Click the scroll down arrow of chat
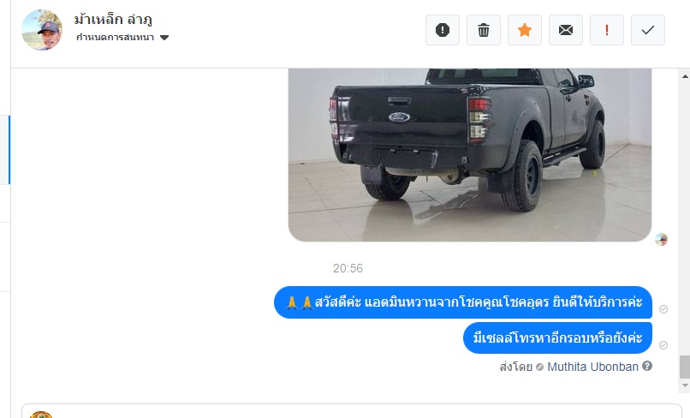 coord(685,385)
